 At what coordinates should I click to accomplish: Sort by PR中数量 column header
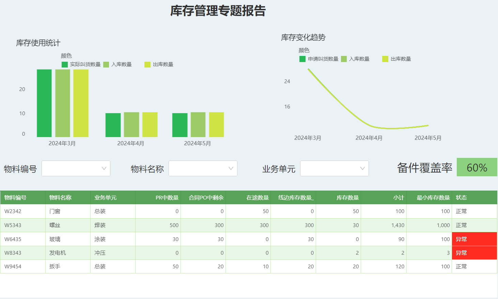(x=158, y=197)
